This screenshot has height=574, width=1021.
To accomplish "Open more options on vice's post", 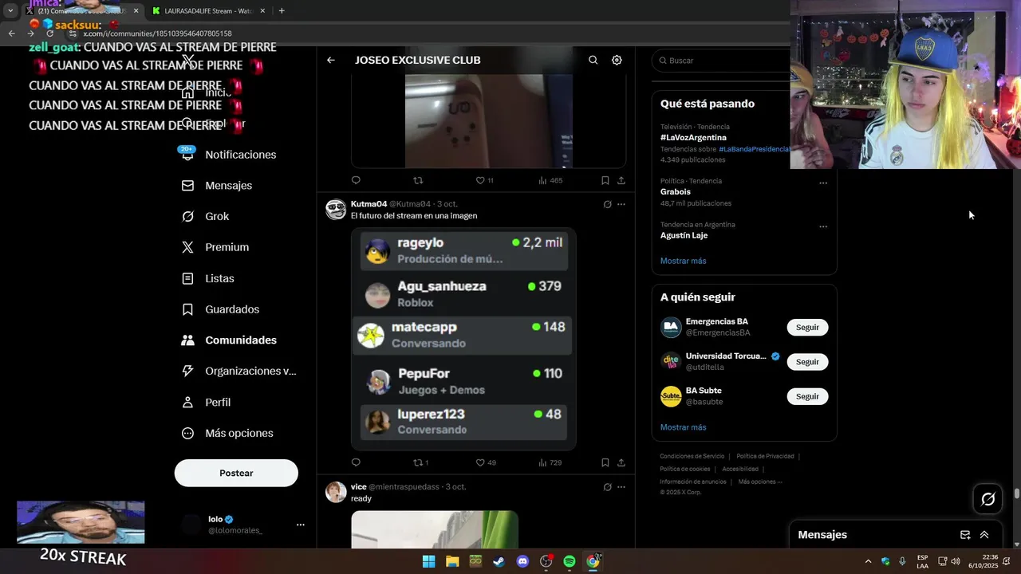I will click(621, 487).
